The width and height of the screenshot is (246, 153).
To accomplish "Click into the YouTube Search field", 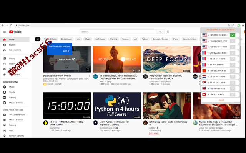I will [118, 31].
